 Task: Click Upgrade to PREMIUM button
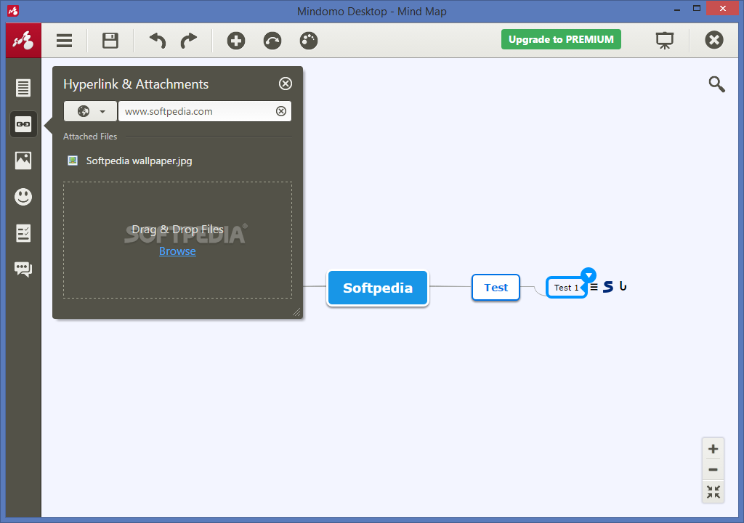[x=561, y=39]
